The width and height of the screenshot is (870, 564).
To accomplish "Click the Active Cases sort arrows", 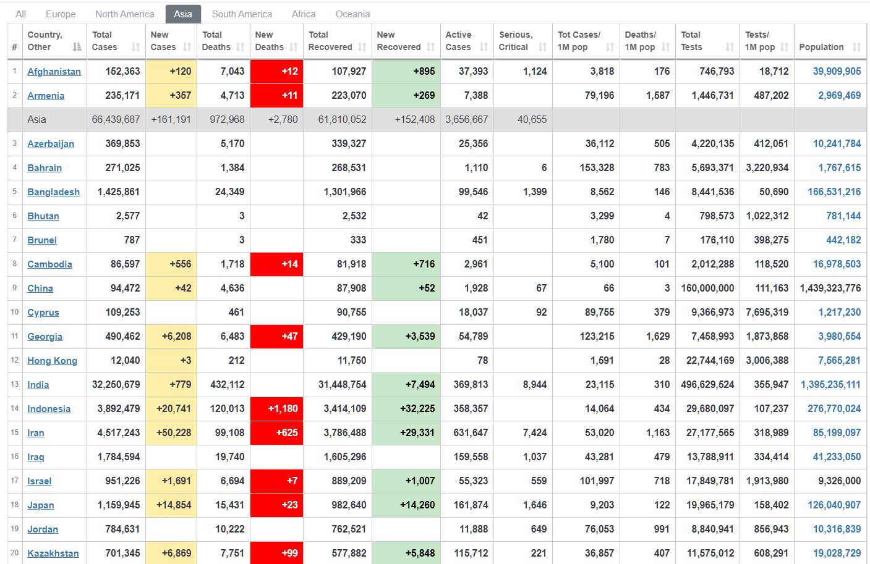I will point(484,47).
